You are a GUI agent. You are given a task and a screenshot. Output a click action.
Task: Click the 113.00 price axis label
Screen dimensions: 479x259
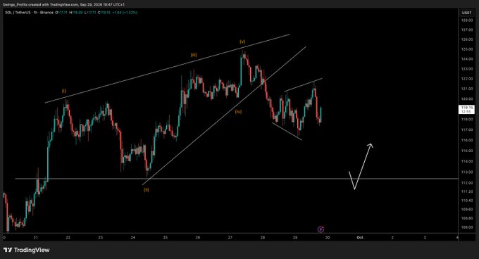pyautogui.click(x=467, y=172)
